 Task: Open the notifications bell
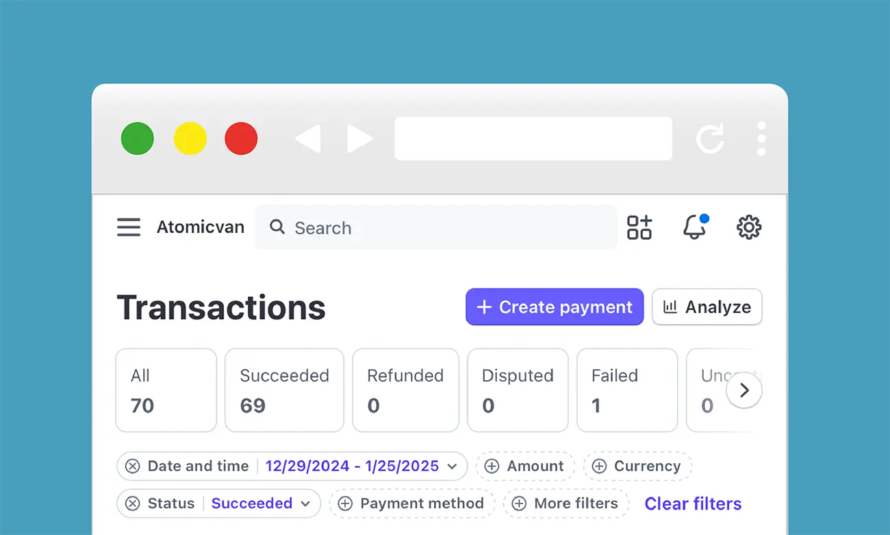click(x=694, y=227)
